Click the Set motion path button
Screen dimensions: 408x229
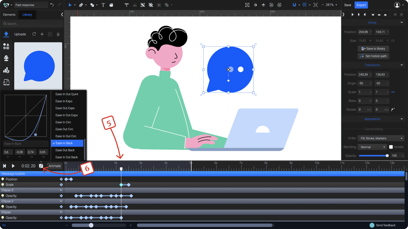(373, 56)
